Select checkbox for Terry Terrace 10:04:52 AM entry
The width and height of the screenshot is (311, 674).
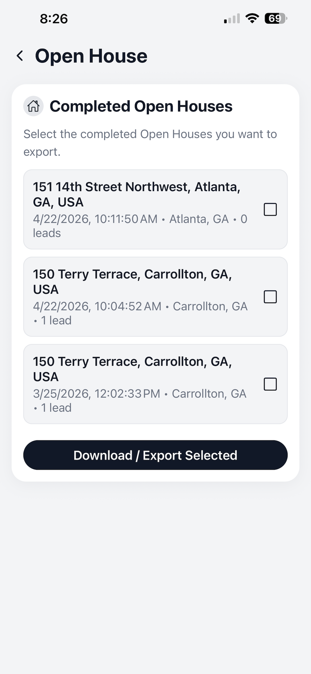click(x=270, y=297)
